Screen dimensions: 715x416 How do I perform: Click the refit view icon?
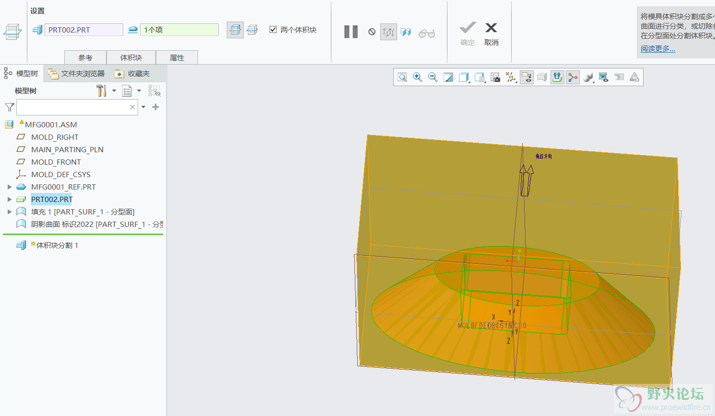click(x=402, y=77)
